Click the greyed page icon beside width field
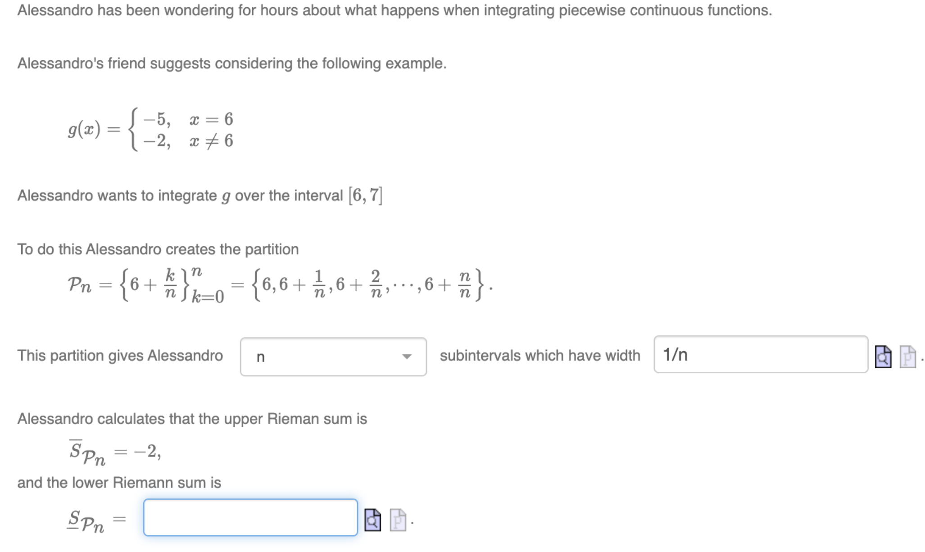 (907, 357)
